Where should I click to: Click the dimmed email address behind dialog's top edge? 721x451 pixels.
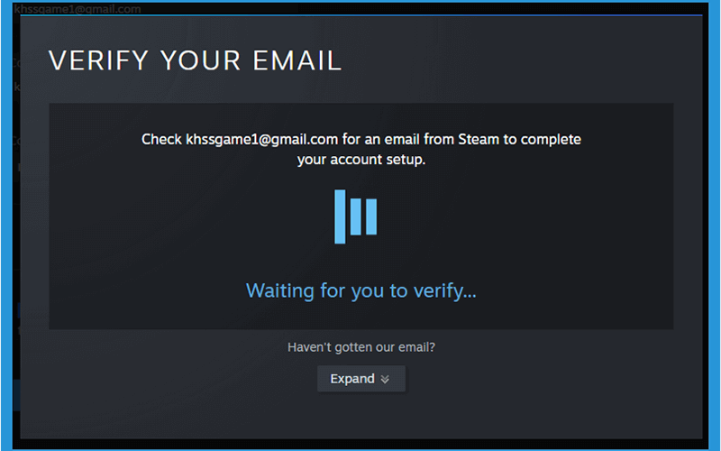tap(78, 9)
